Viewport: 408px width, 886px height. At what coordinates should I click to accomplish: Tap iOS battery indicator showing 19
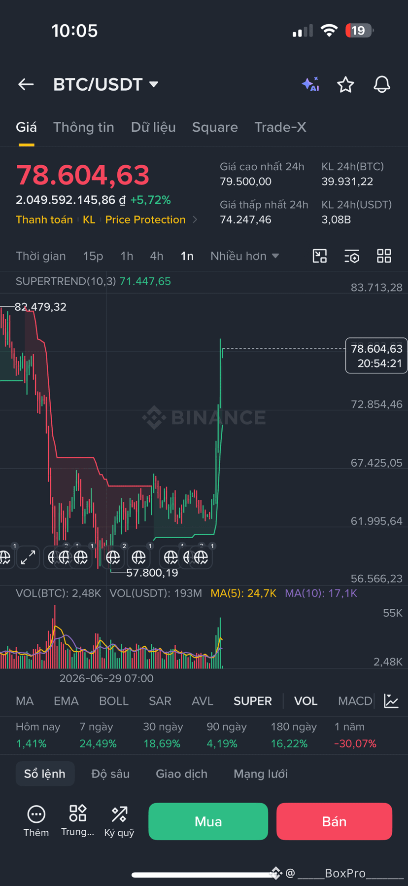[360, 31]
